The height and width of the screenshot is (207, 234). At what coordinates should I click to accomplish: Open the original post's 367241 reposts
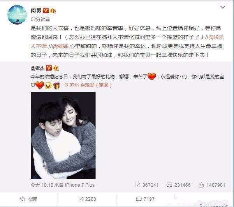(x=146, y=185)
